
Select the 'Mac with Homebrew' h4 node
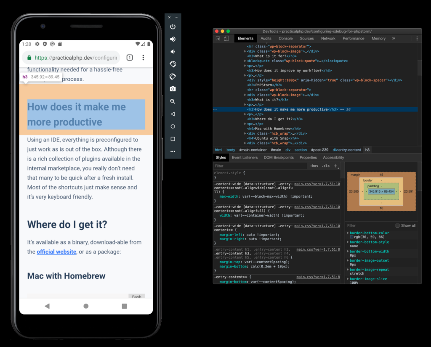point(274,129)
